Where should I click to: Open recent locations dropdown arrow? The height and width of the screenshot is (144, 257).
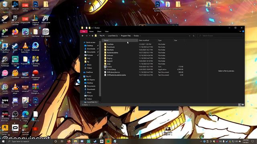[x=90, y=36]
